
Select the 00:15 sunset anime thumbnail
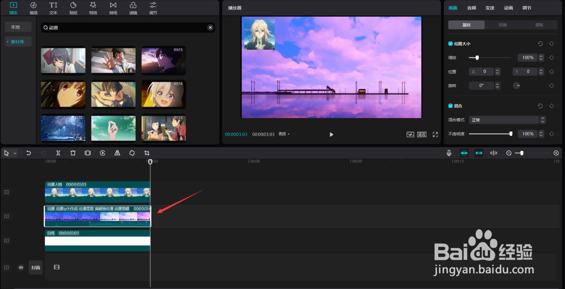tap(163, 61)
